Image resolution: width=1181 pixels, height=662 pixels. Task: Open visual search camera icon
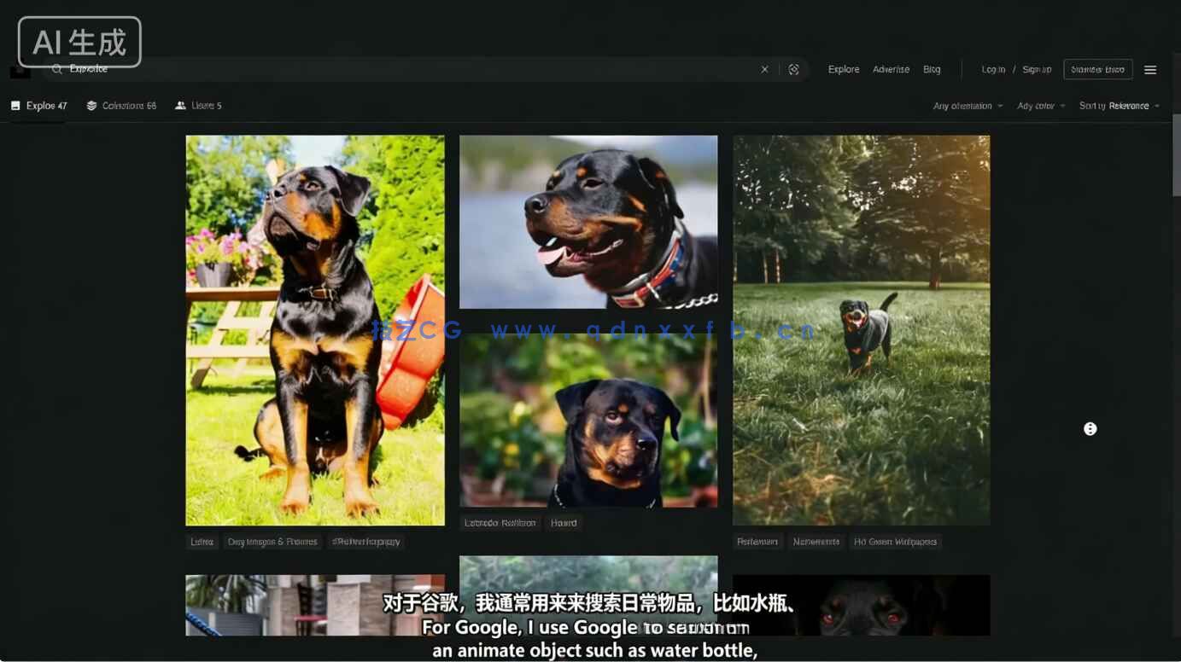[794, 70]
